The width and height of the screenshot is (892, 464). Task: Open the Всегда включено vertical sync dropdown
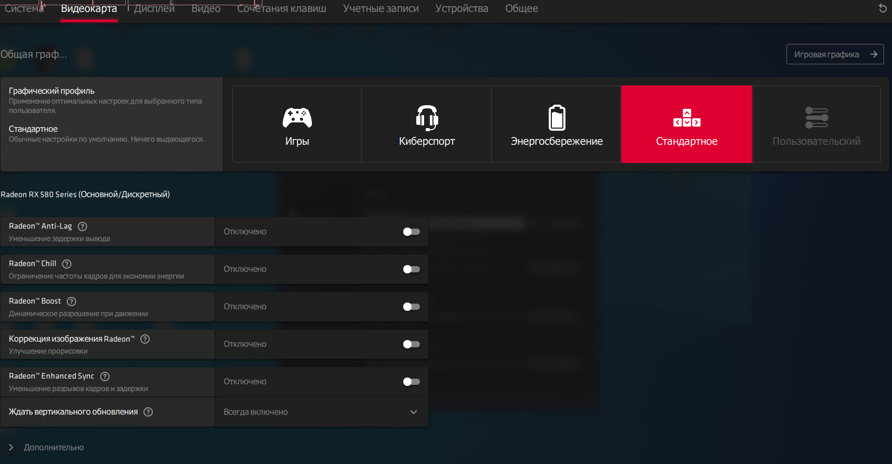coord(321,412)
